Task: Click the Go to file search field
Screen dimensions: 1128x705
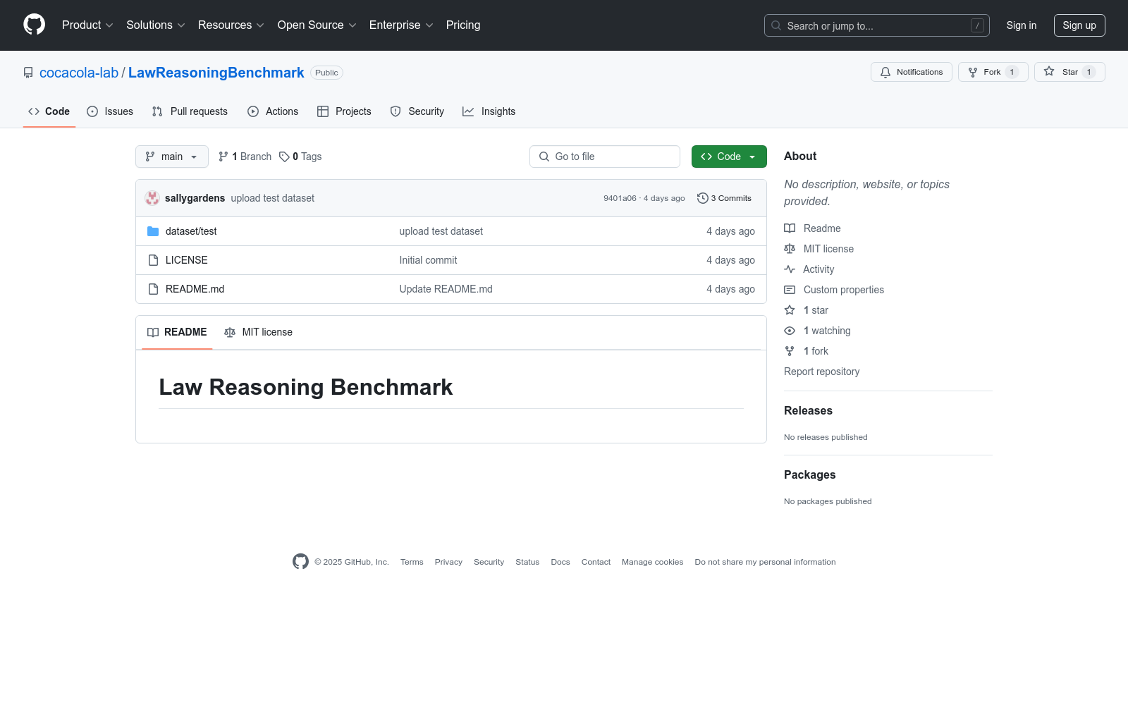Action: click(x=605, y=157)
